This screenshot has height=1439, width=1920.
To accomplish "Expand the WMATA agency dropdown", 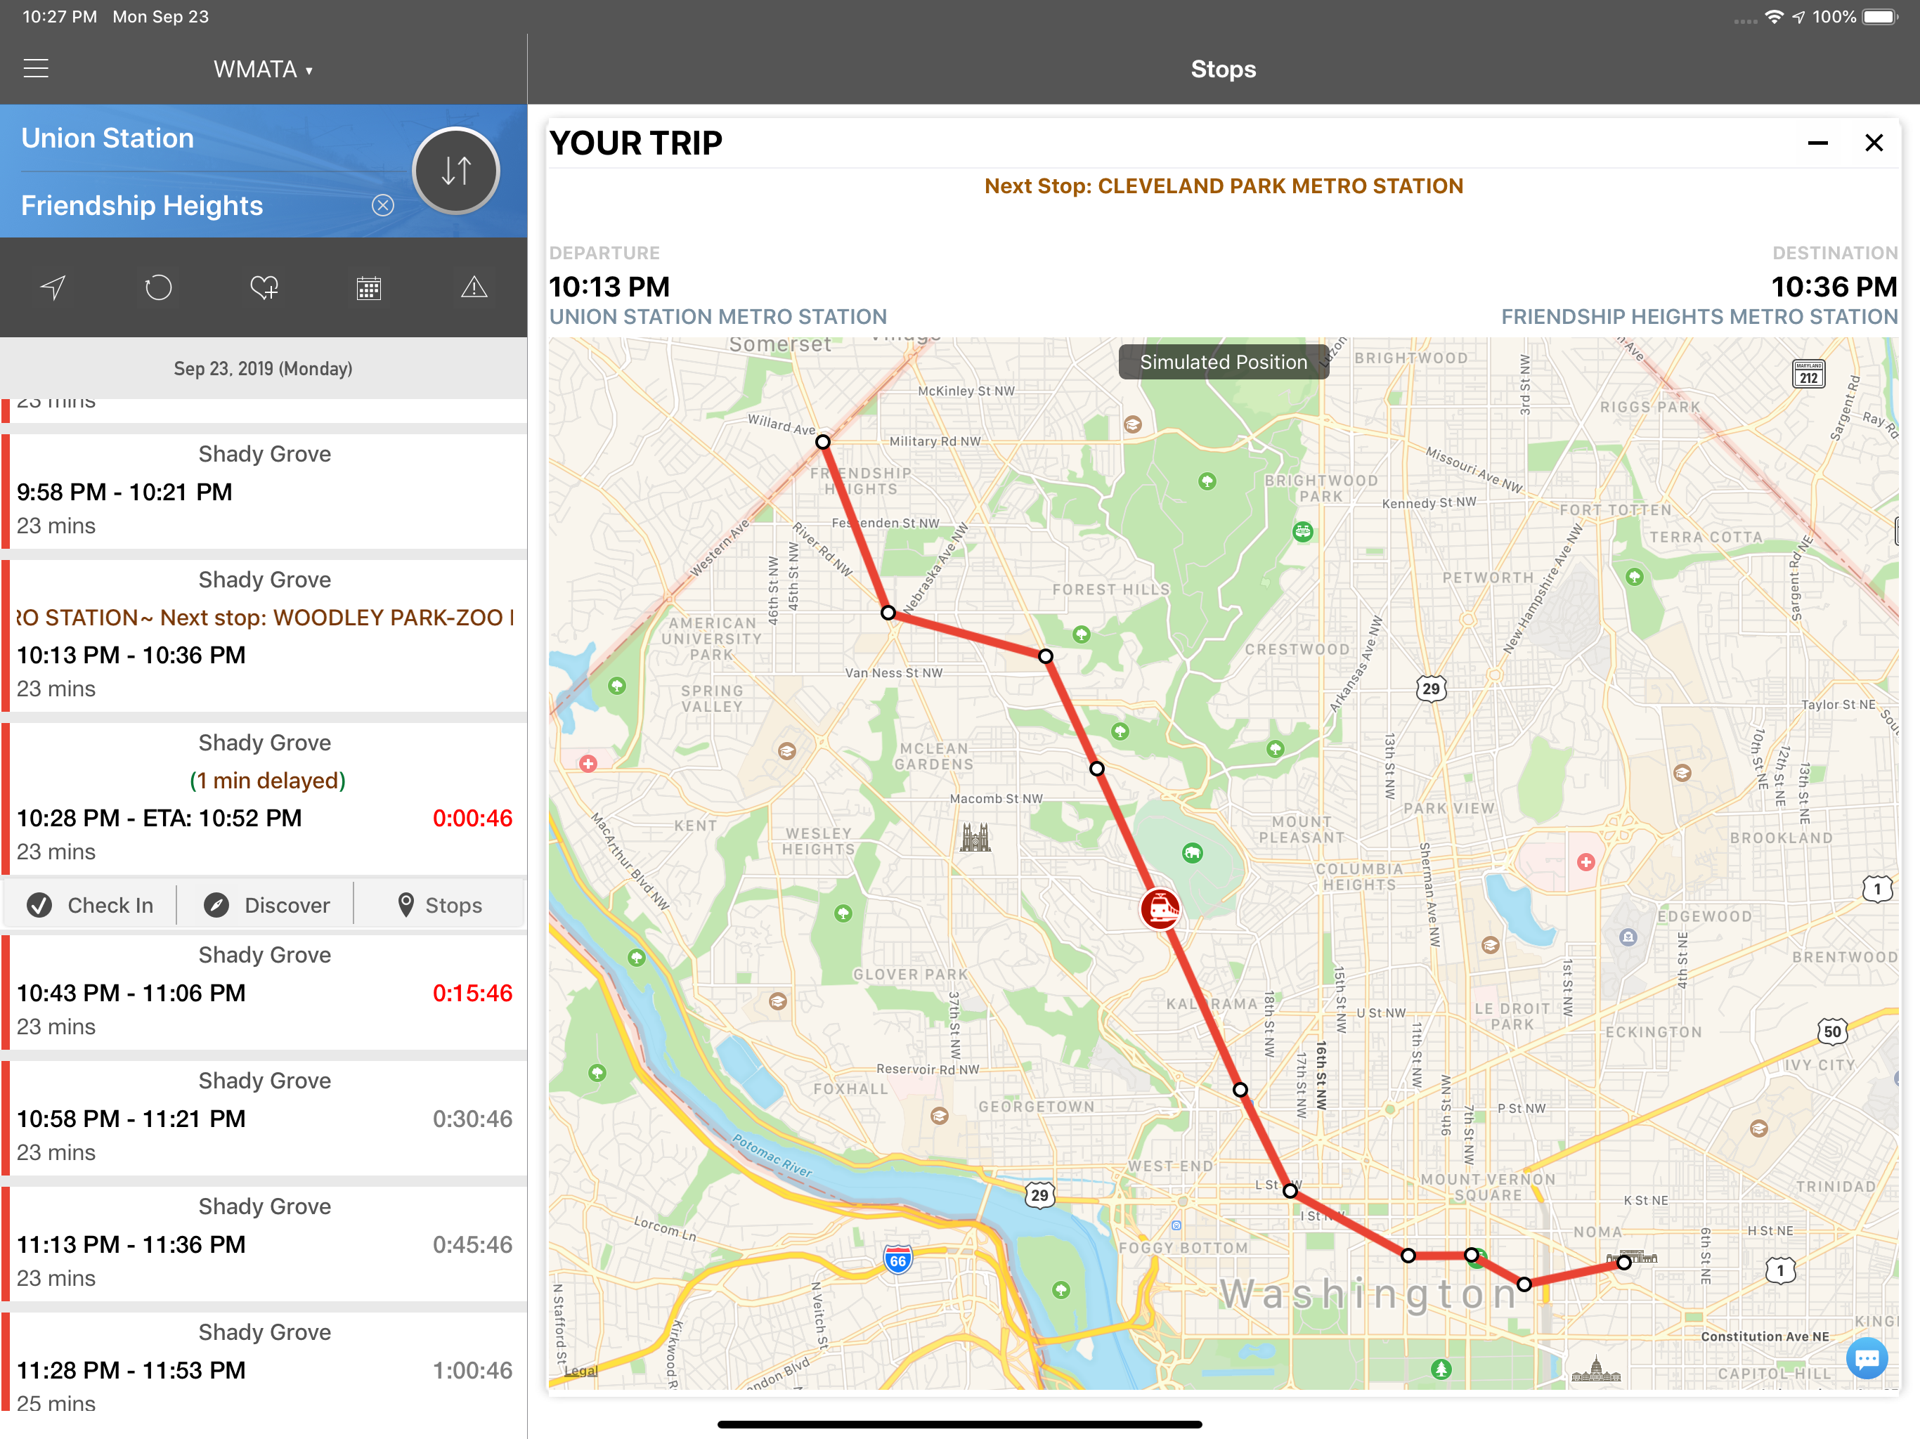I will click(263, 70).
